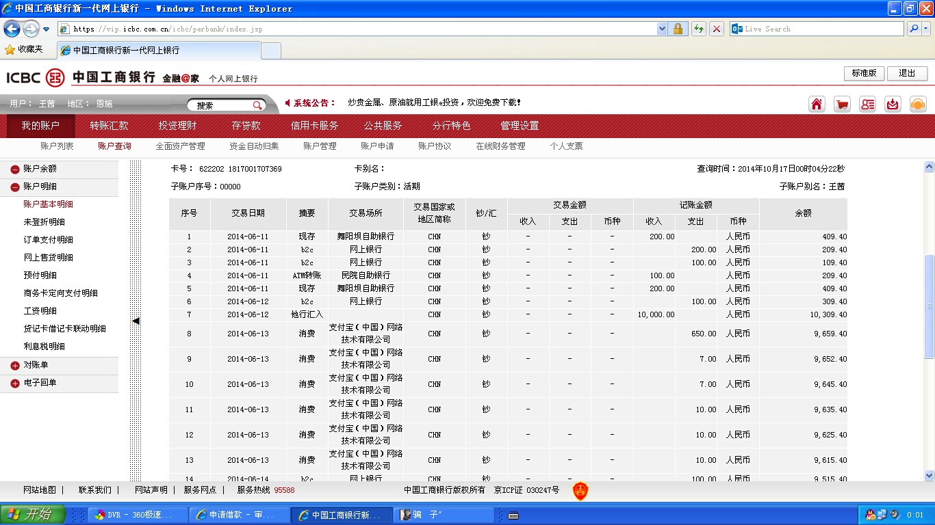Expand the 电子回单 sidebar section
This screenshot has height=525, width=935.
15,383
